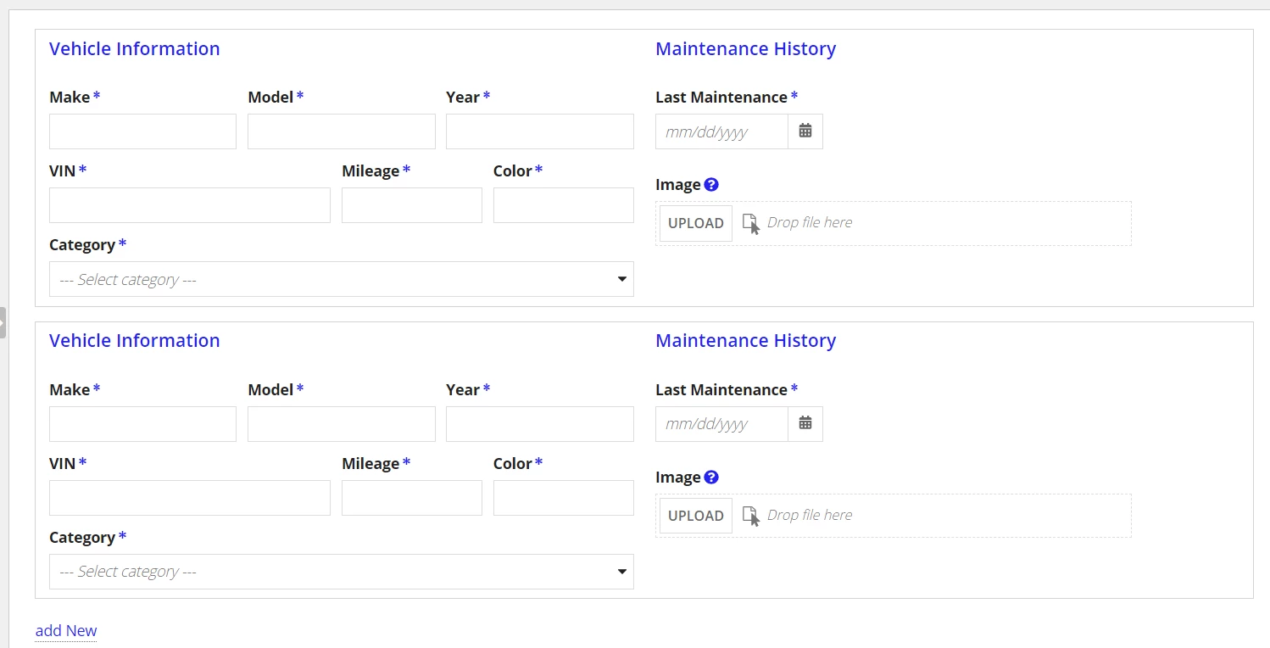Focus Mileage field in second vehicle block
Screen dimensions: 1270x648
412,498
